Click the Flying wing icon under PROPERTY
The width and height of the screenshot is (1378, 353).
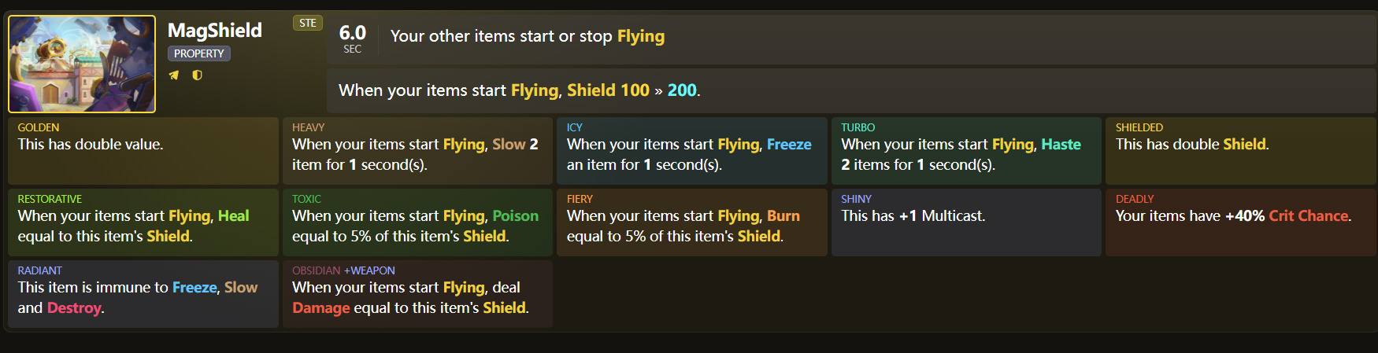[x=174, y=75]
